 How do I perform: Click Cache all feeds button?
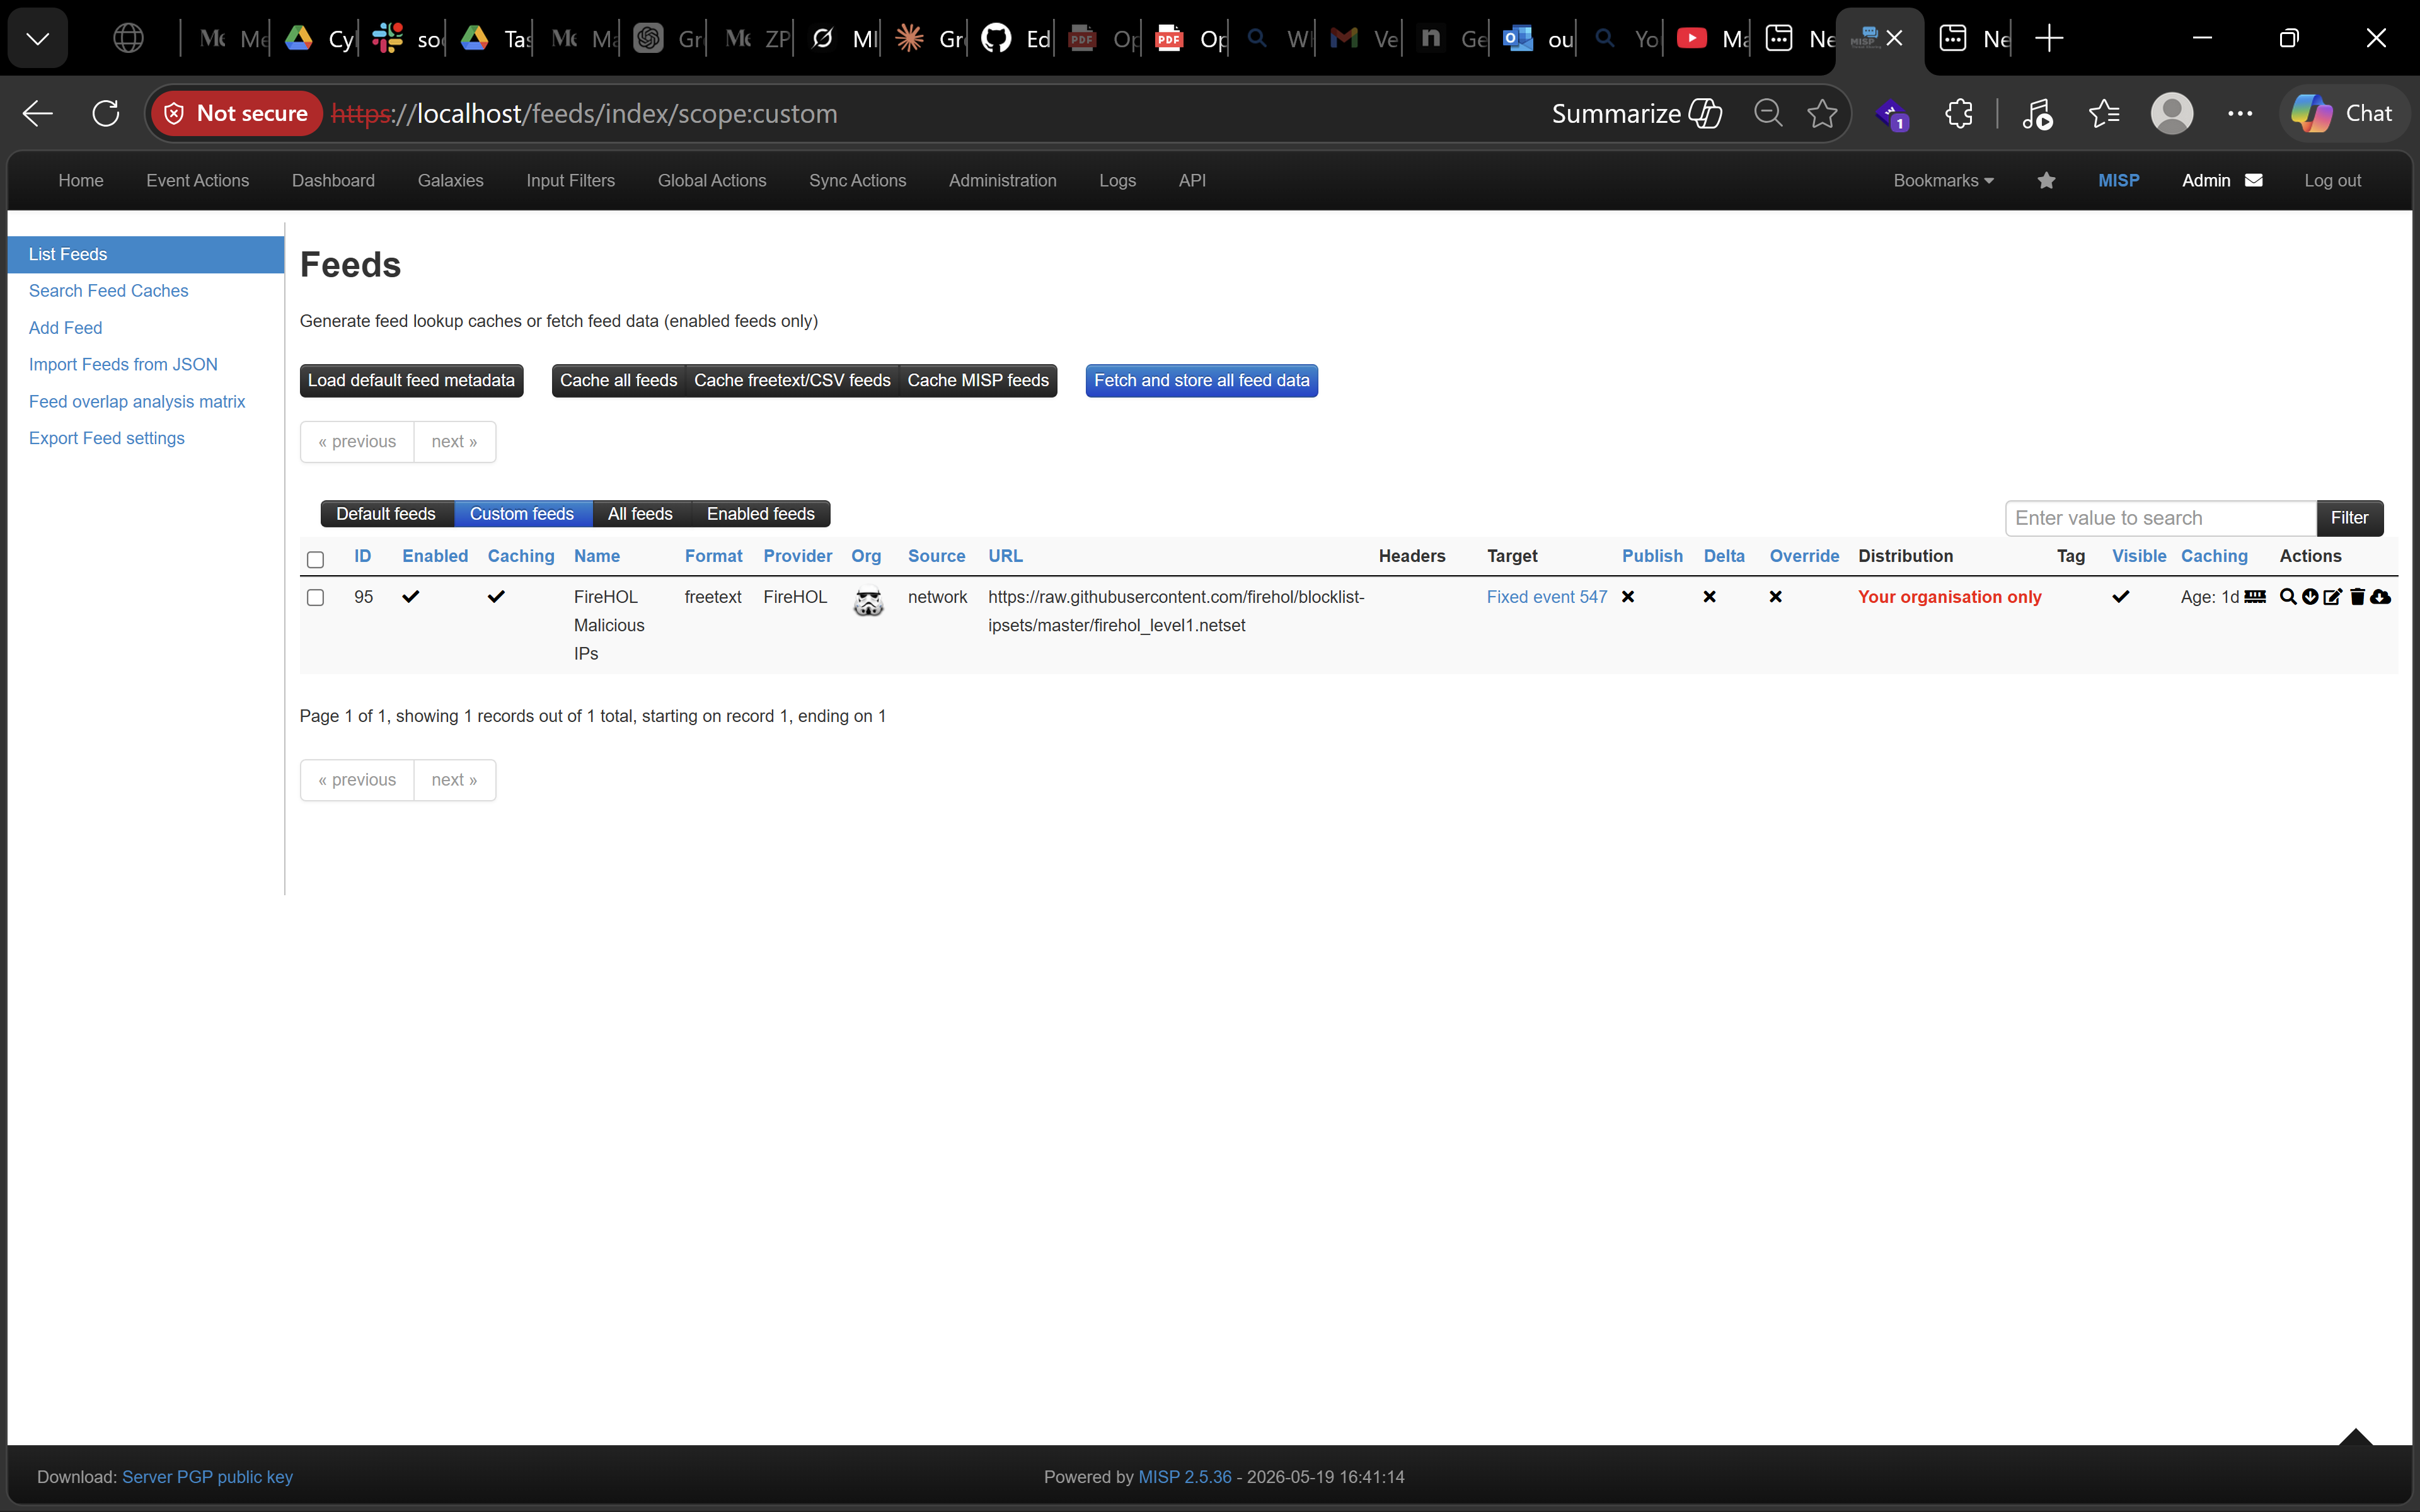point(618,380)
